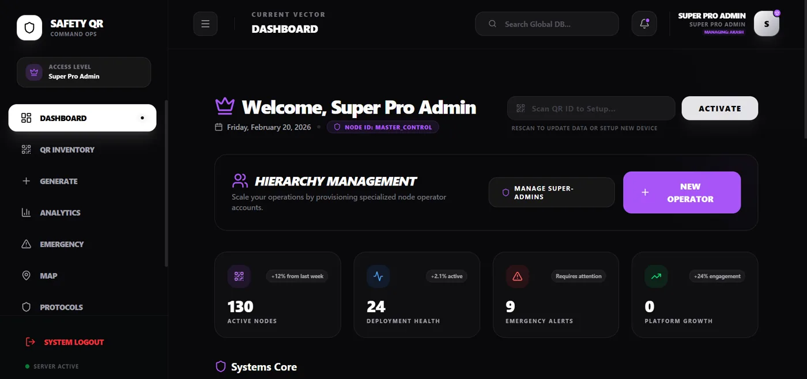Click the Activate button
Viewport: 807px width, 379px height.
tap(719, 108)
